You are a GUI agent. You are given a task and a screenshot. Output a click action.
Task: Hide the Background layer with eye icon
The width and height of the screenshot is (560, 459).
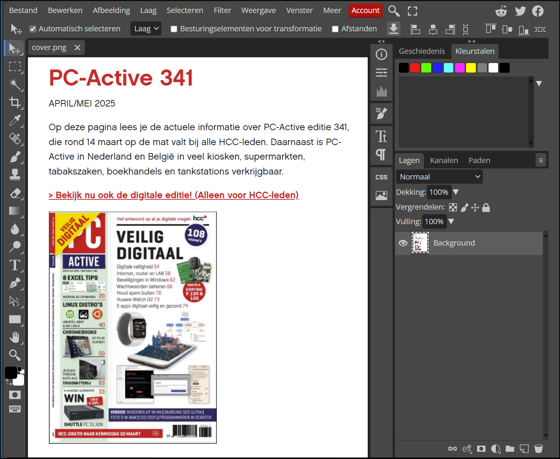pyautogui.click(x=403, y=243)
